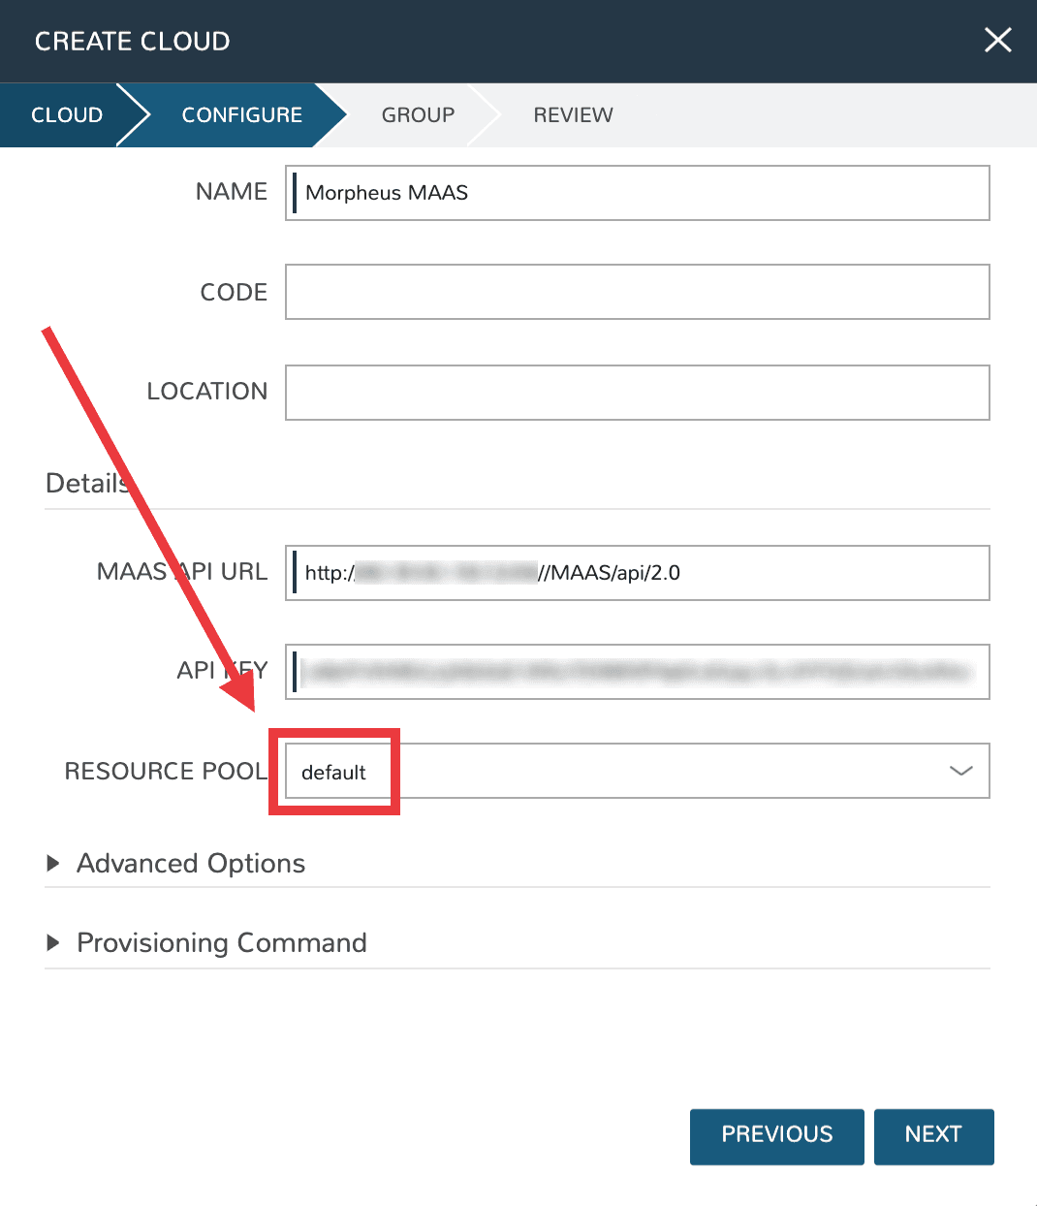Click the Details section heading
Viewport: 1037px width, 1206px height.
pos(85,483)
